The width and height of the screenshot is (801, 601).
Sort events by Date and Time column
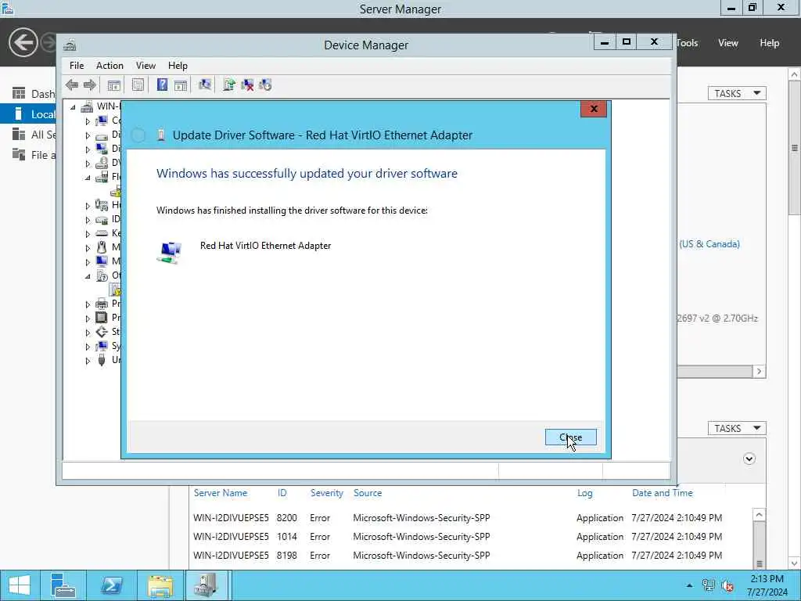tap(663, 493)
